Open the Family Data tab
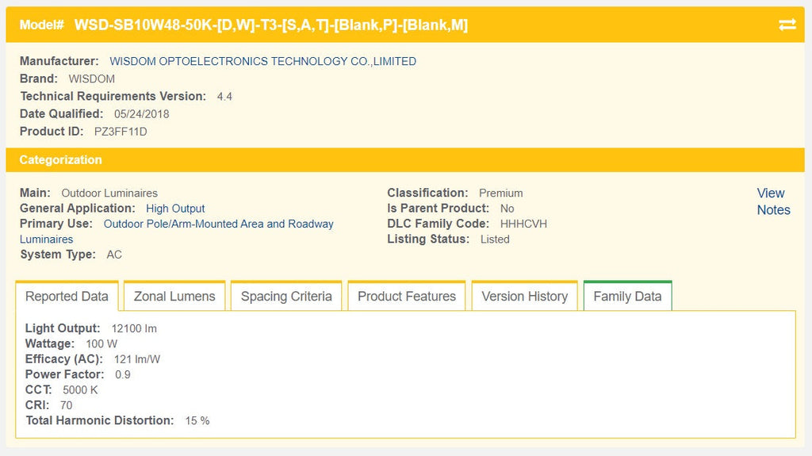 (x=627, y=297)
